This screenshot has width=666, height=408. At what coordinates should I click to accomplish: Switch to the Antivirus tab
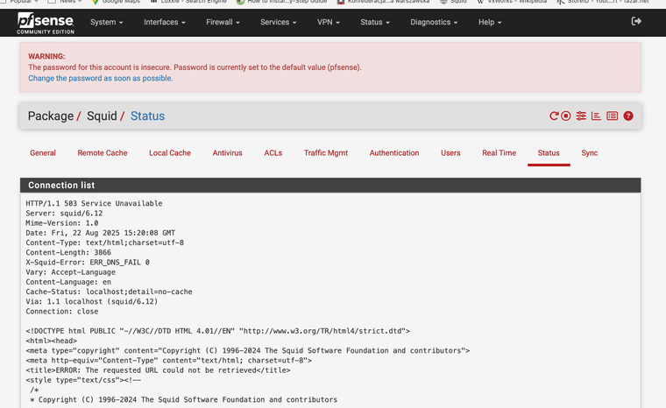coord(227,153)
